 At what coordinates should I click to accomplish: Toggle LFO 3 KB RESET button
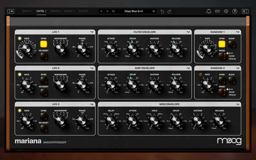(x=43, y=128)
